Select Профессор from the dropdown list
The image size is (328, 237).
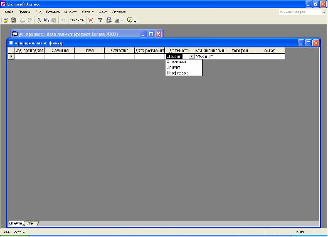coord(177,73)
